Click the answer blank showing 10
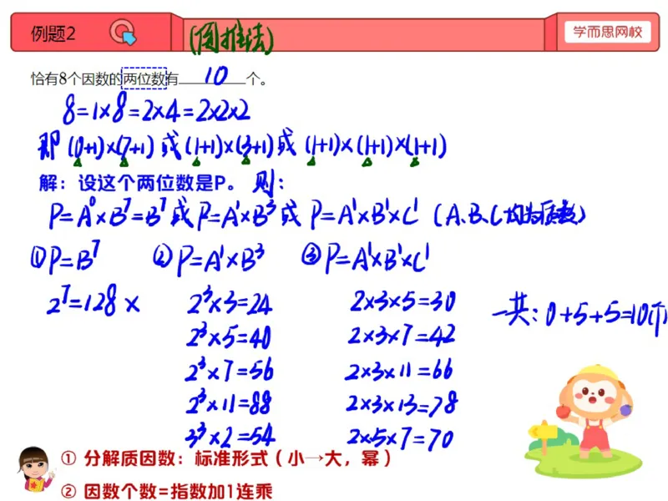This screenshot has width=668, height=501. [212, 77]
